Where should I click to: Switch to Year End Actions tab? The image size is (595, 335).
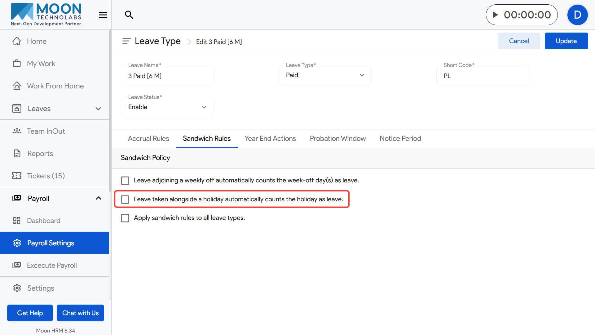click(x=270, y=139)
